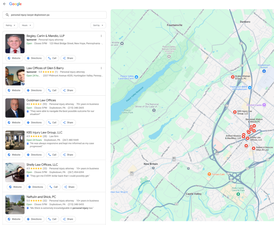Viewport: 274px width, 225px height.
Task: Select the Robert A Mancini Attys map pin
Action: 254,148
